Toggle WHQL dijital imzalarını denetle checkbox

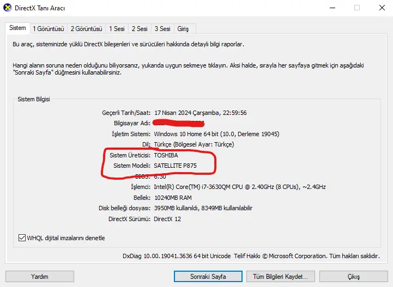tap(22, 237)
